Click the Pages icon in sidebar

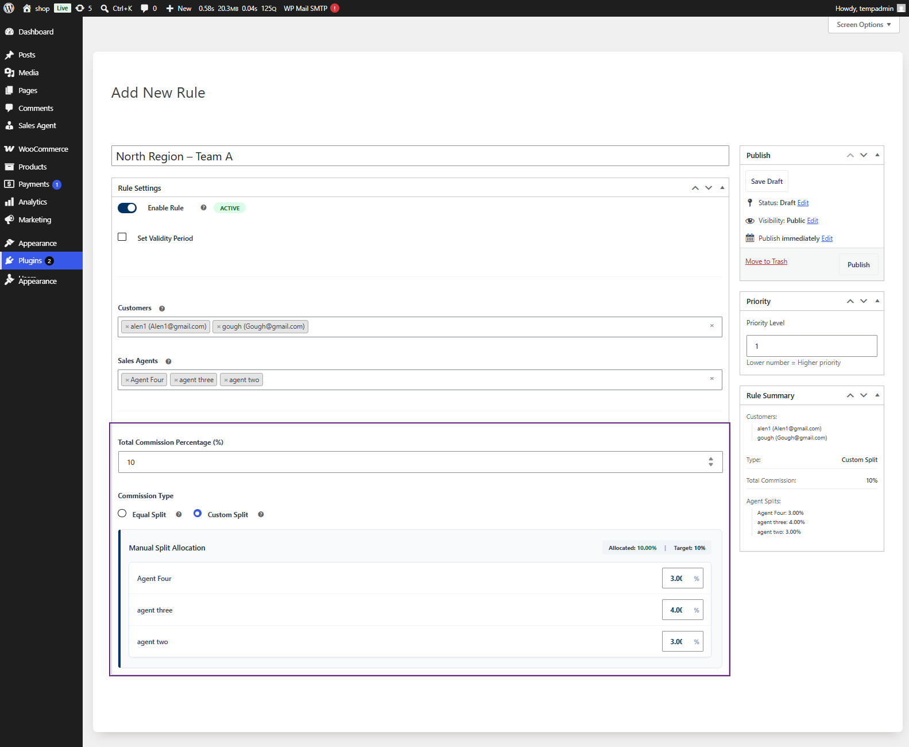[x=9, y=90]
